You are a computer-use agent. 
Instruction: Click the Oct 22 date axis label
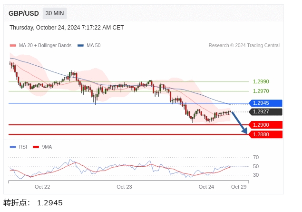click(42, 187)
